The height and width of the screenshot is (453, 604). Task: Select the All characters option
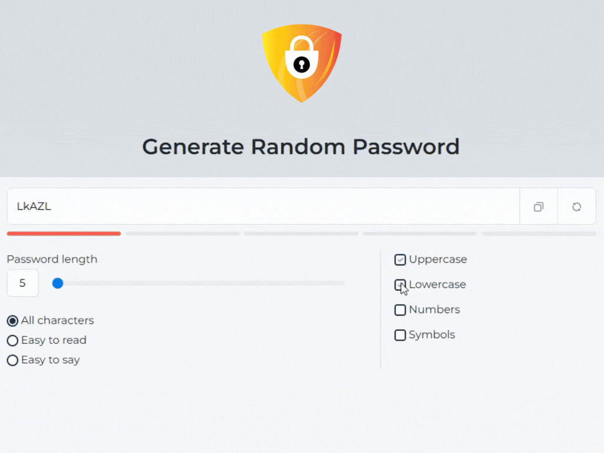point(12,320)
